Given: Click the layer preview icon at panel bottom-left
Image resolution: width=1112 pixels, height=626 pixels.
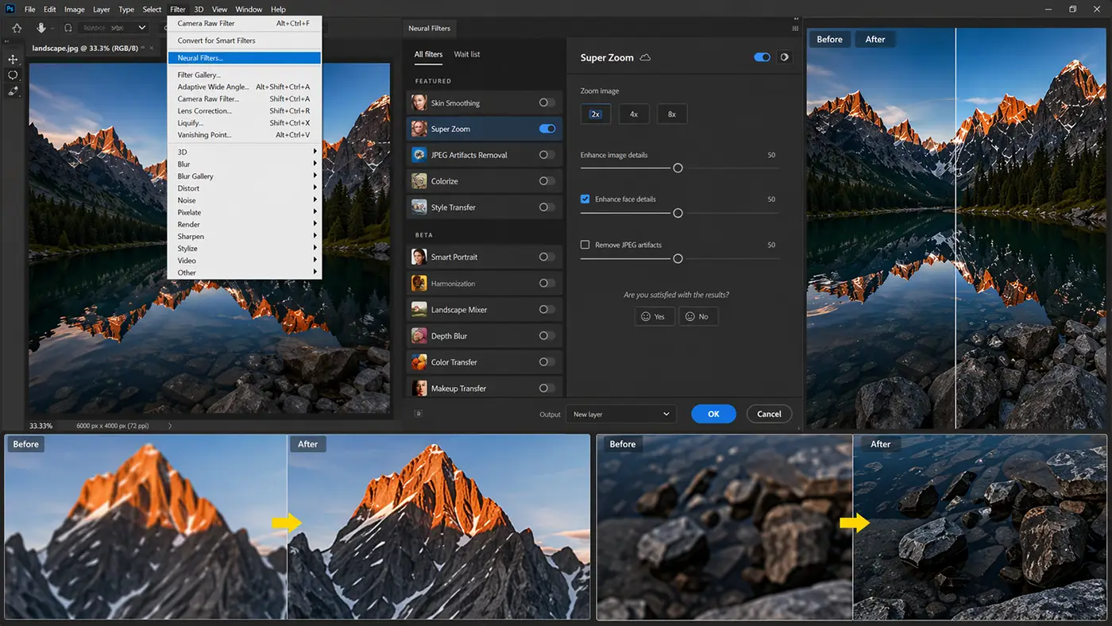Looking at the screenshot, I should coord(418,413).
